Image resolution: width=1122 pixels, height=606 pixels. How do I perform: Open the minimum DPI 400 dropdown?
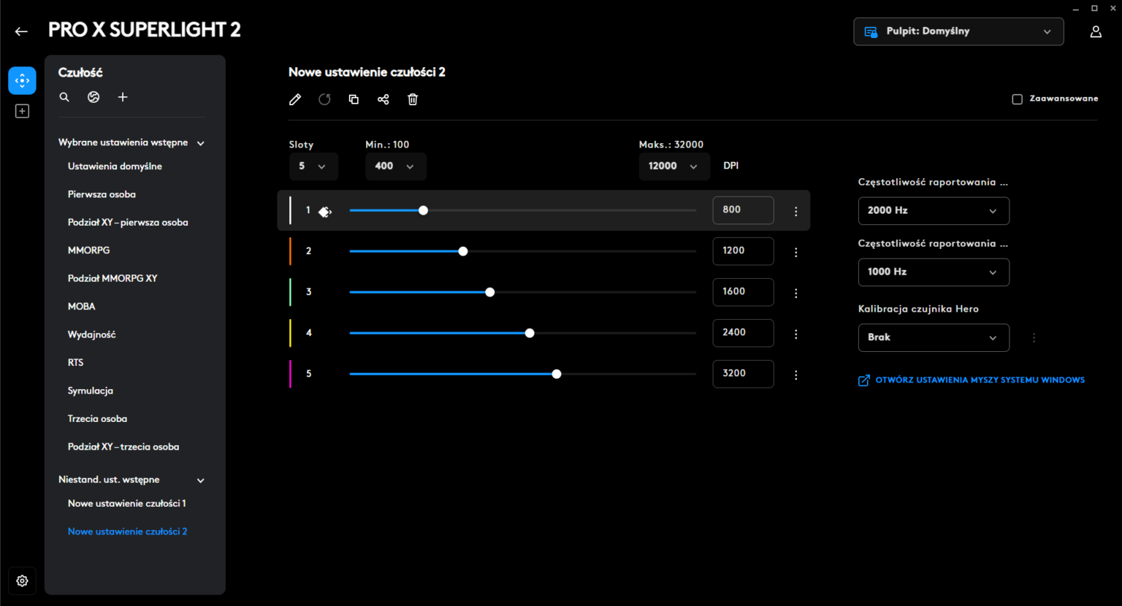point(396,166)
